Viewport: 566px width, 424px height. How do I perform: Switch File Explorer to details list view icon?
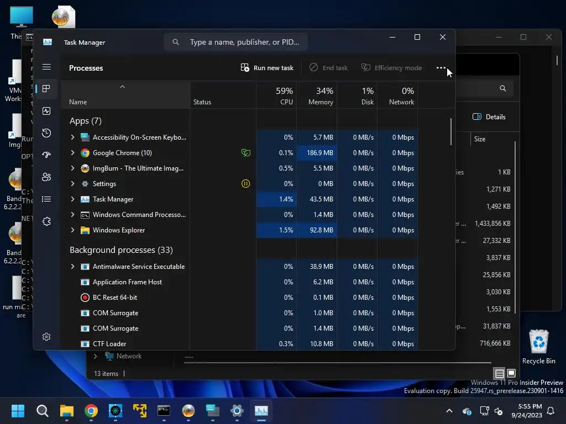pyautogui.click(x=499, y=373)
